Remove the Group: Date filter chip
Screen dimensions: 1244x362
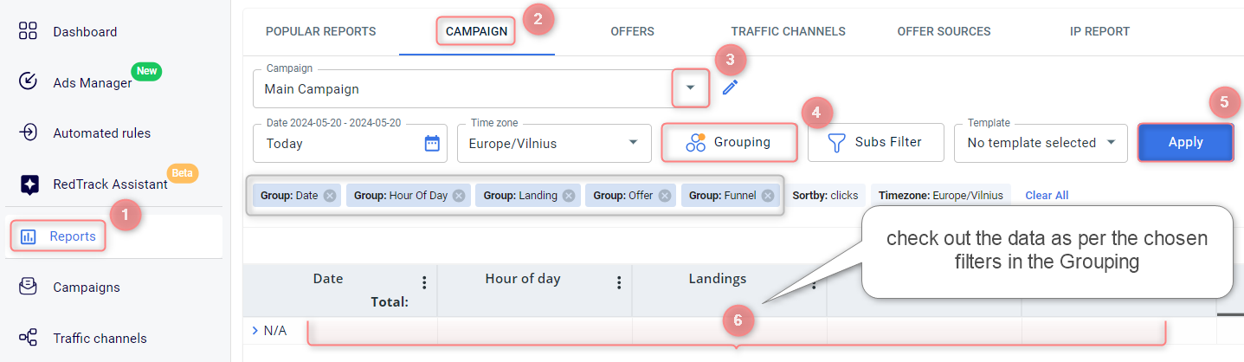pyautogui.click(x=329, y=196)
